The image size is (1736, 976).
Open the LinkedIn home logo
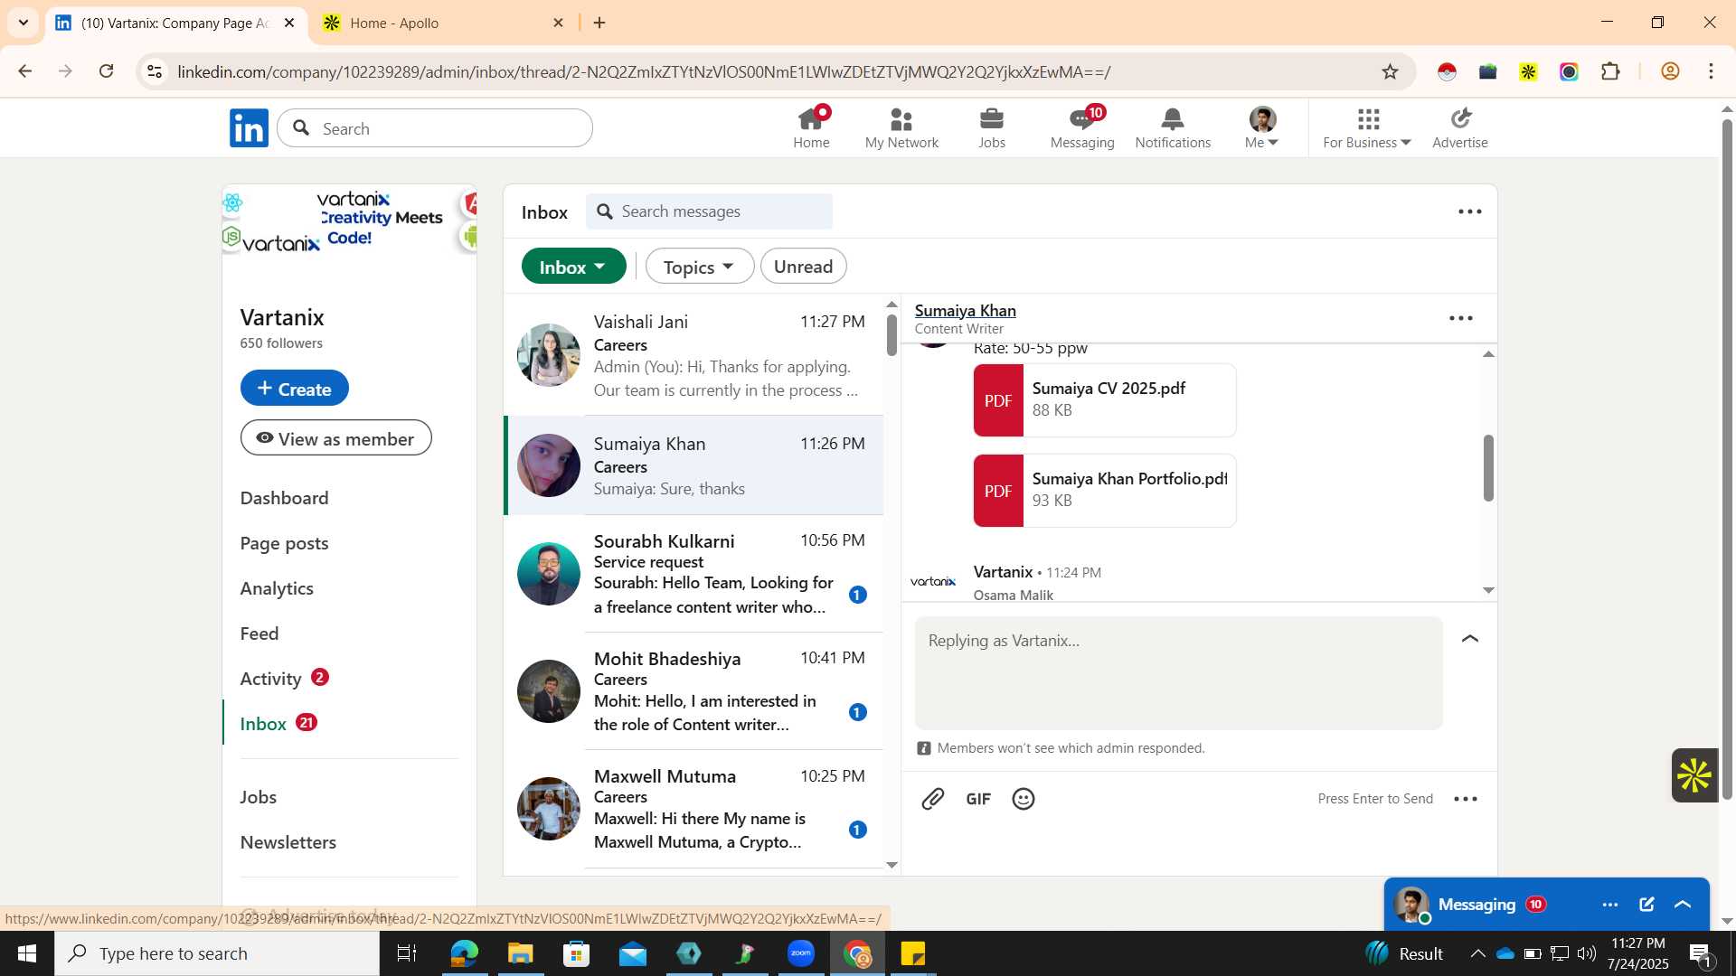pos(249,128)
